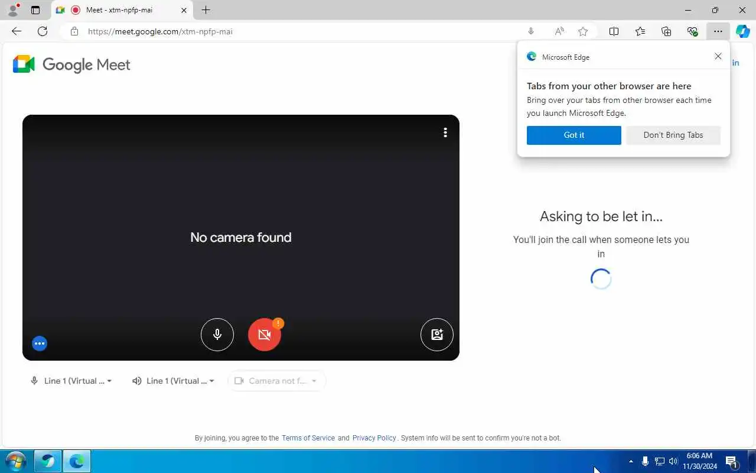
Task: Open tab actions menu
Action: (35, 10)
